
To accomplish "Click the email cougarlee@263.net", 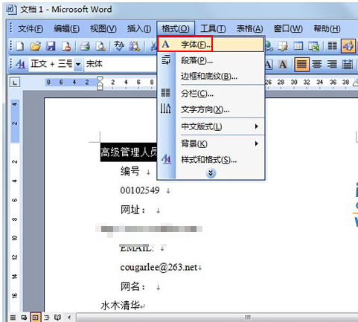I will click(159, 267).
